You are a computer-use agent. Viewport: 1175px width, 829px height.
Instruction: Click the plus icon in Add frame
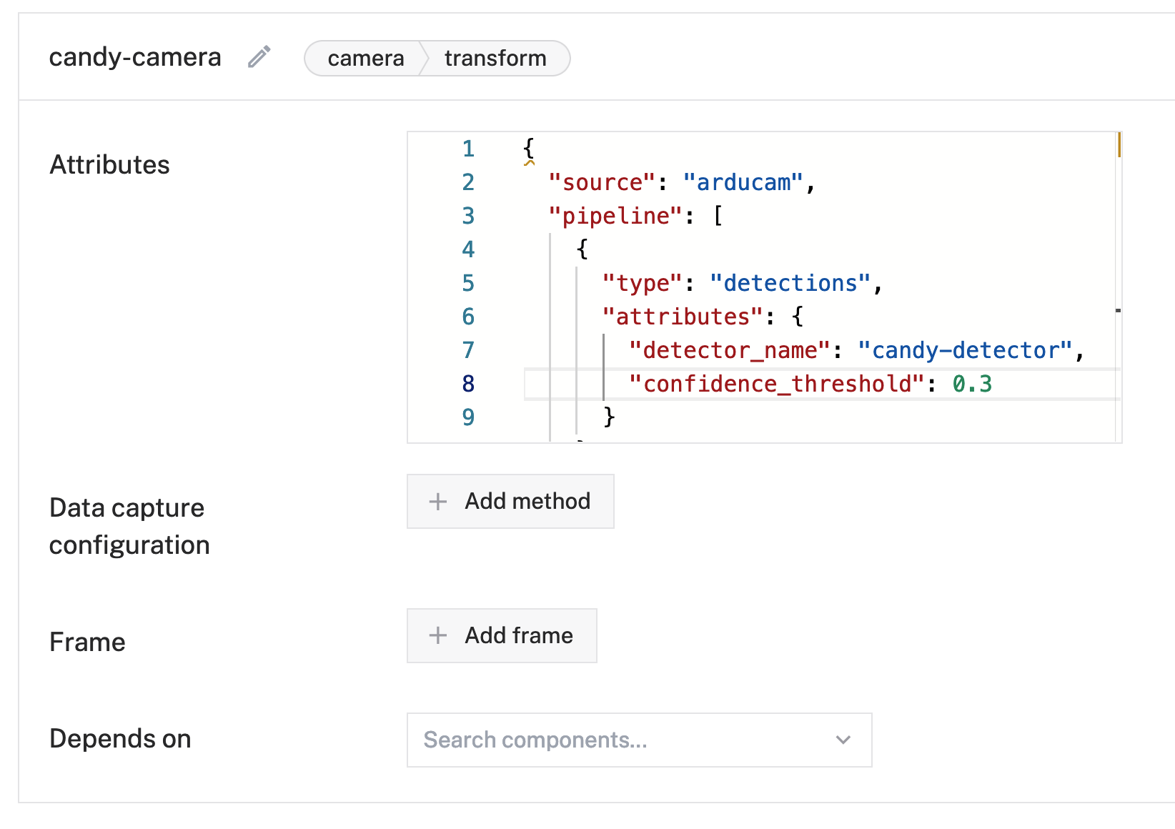[x=438, y=635]
